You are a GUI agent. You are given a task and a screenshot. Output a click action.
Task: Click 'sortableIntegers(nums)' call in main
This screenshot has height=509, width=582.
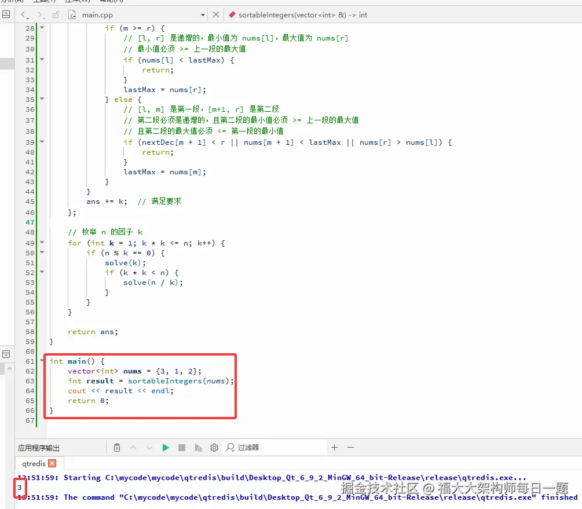[180, 381]
